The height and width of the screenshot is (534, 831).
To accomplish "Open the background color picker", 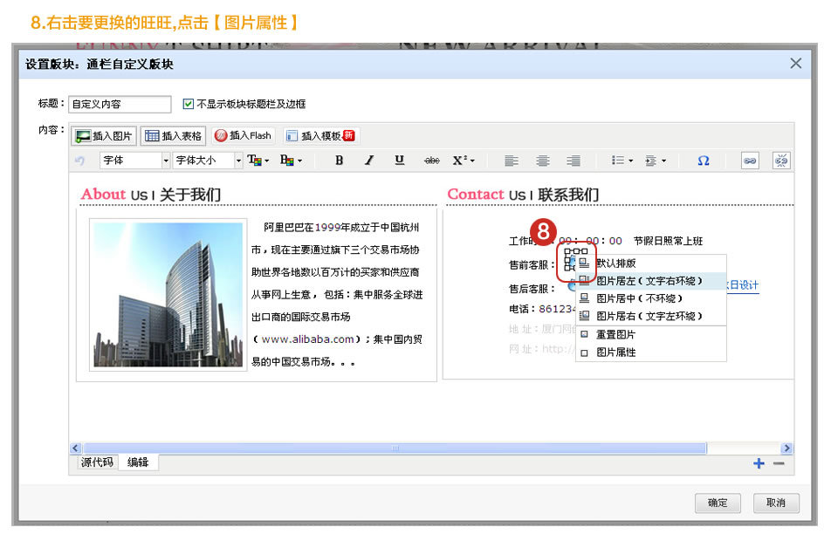I will tap(291, 161).
